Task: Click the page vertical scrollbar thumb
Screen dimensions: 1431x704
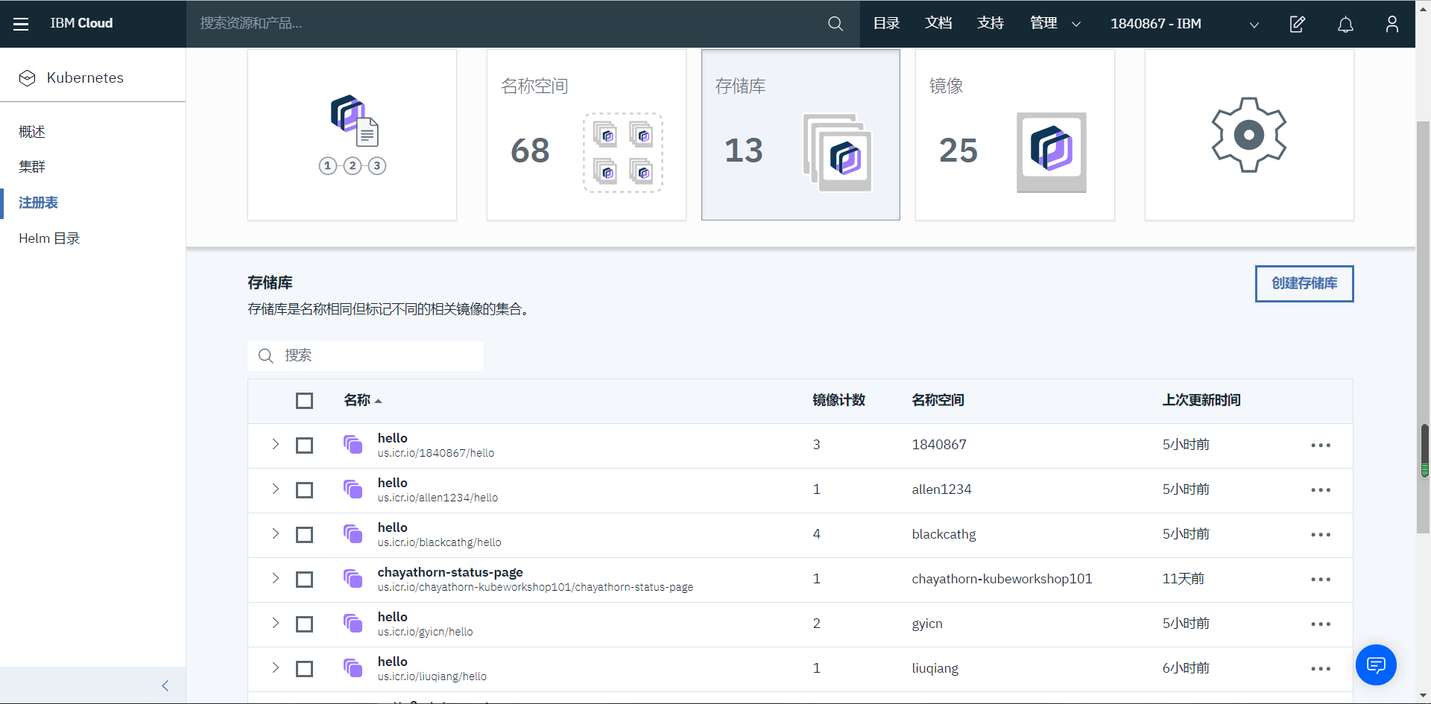Action: (1423, 328)
